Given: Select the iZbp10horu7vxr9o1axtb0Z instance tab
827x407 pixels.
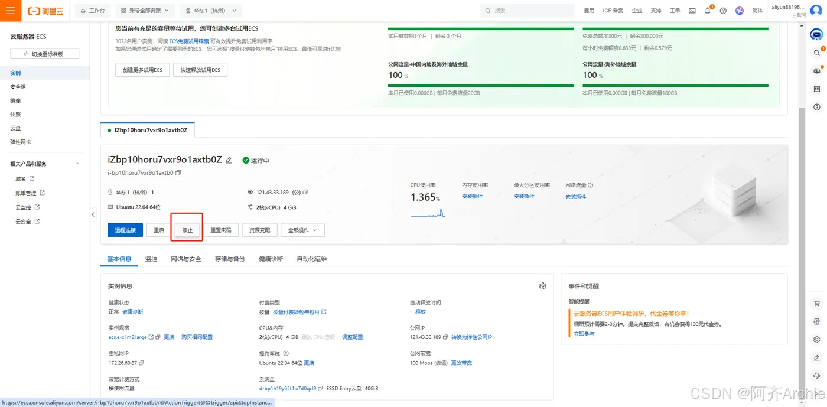Looking at the screenshot, I should coord(148,130).
